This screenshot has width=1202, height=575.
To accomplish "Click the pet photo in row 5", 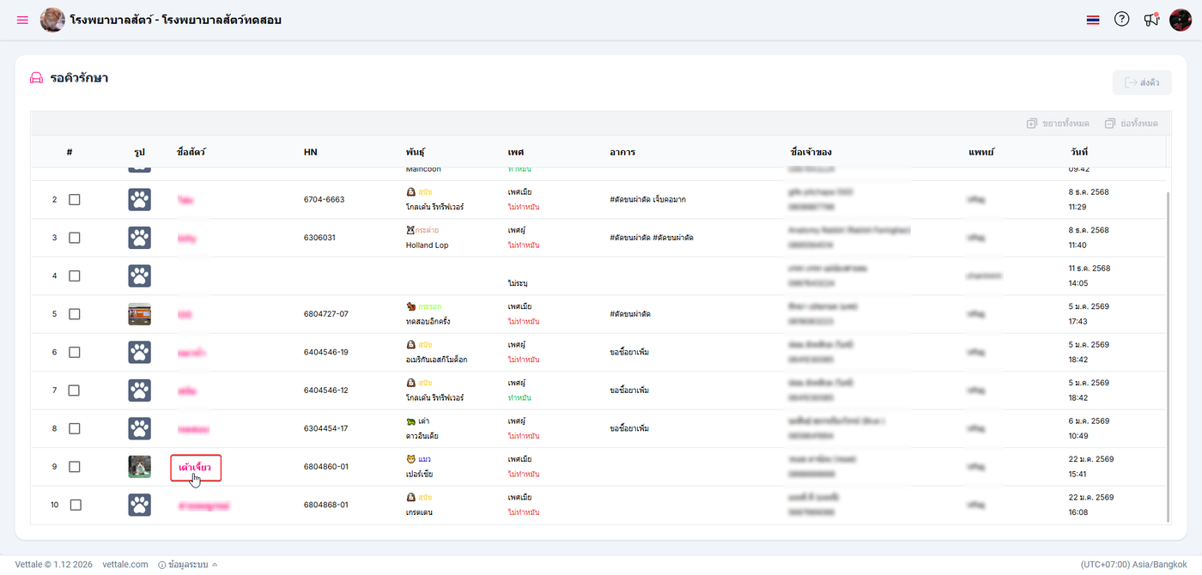I will pyautogui.click(x=139, y=314).
